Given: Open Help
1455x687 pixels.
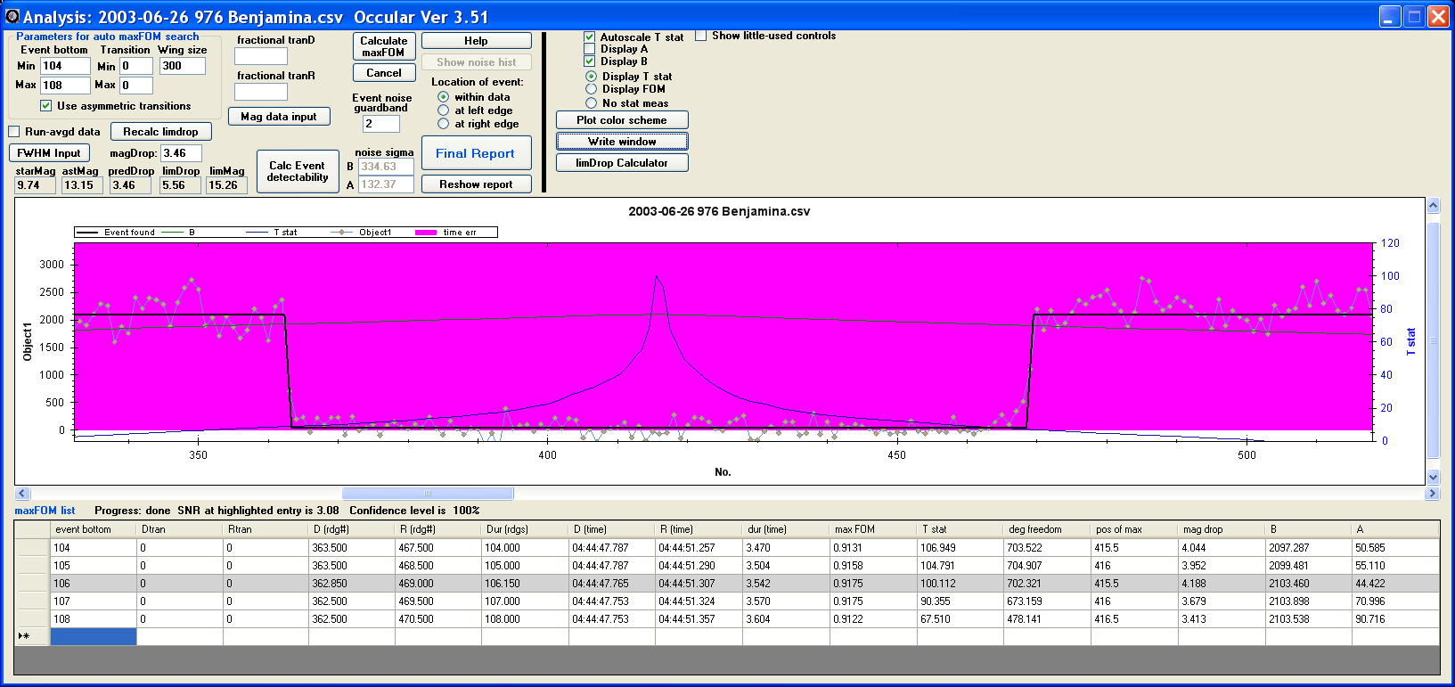Looking at the screenshot, I should point(476,41).
